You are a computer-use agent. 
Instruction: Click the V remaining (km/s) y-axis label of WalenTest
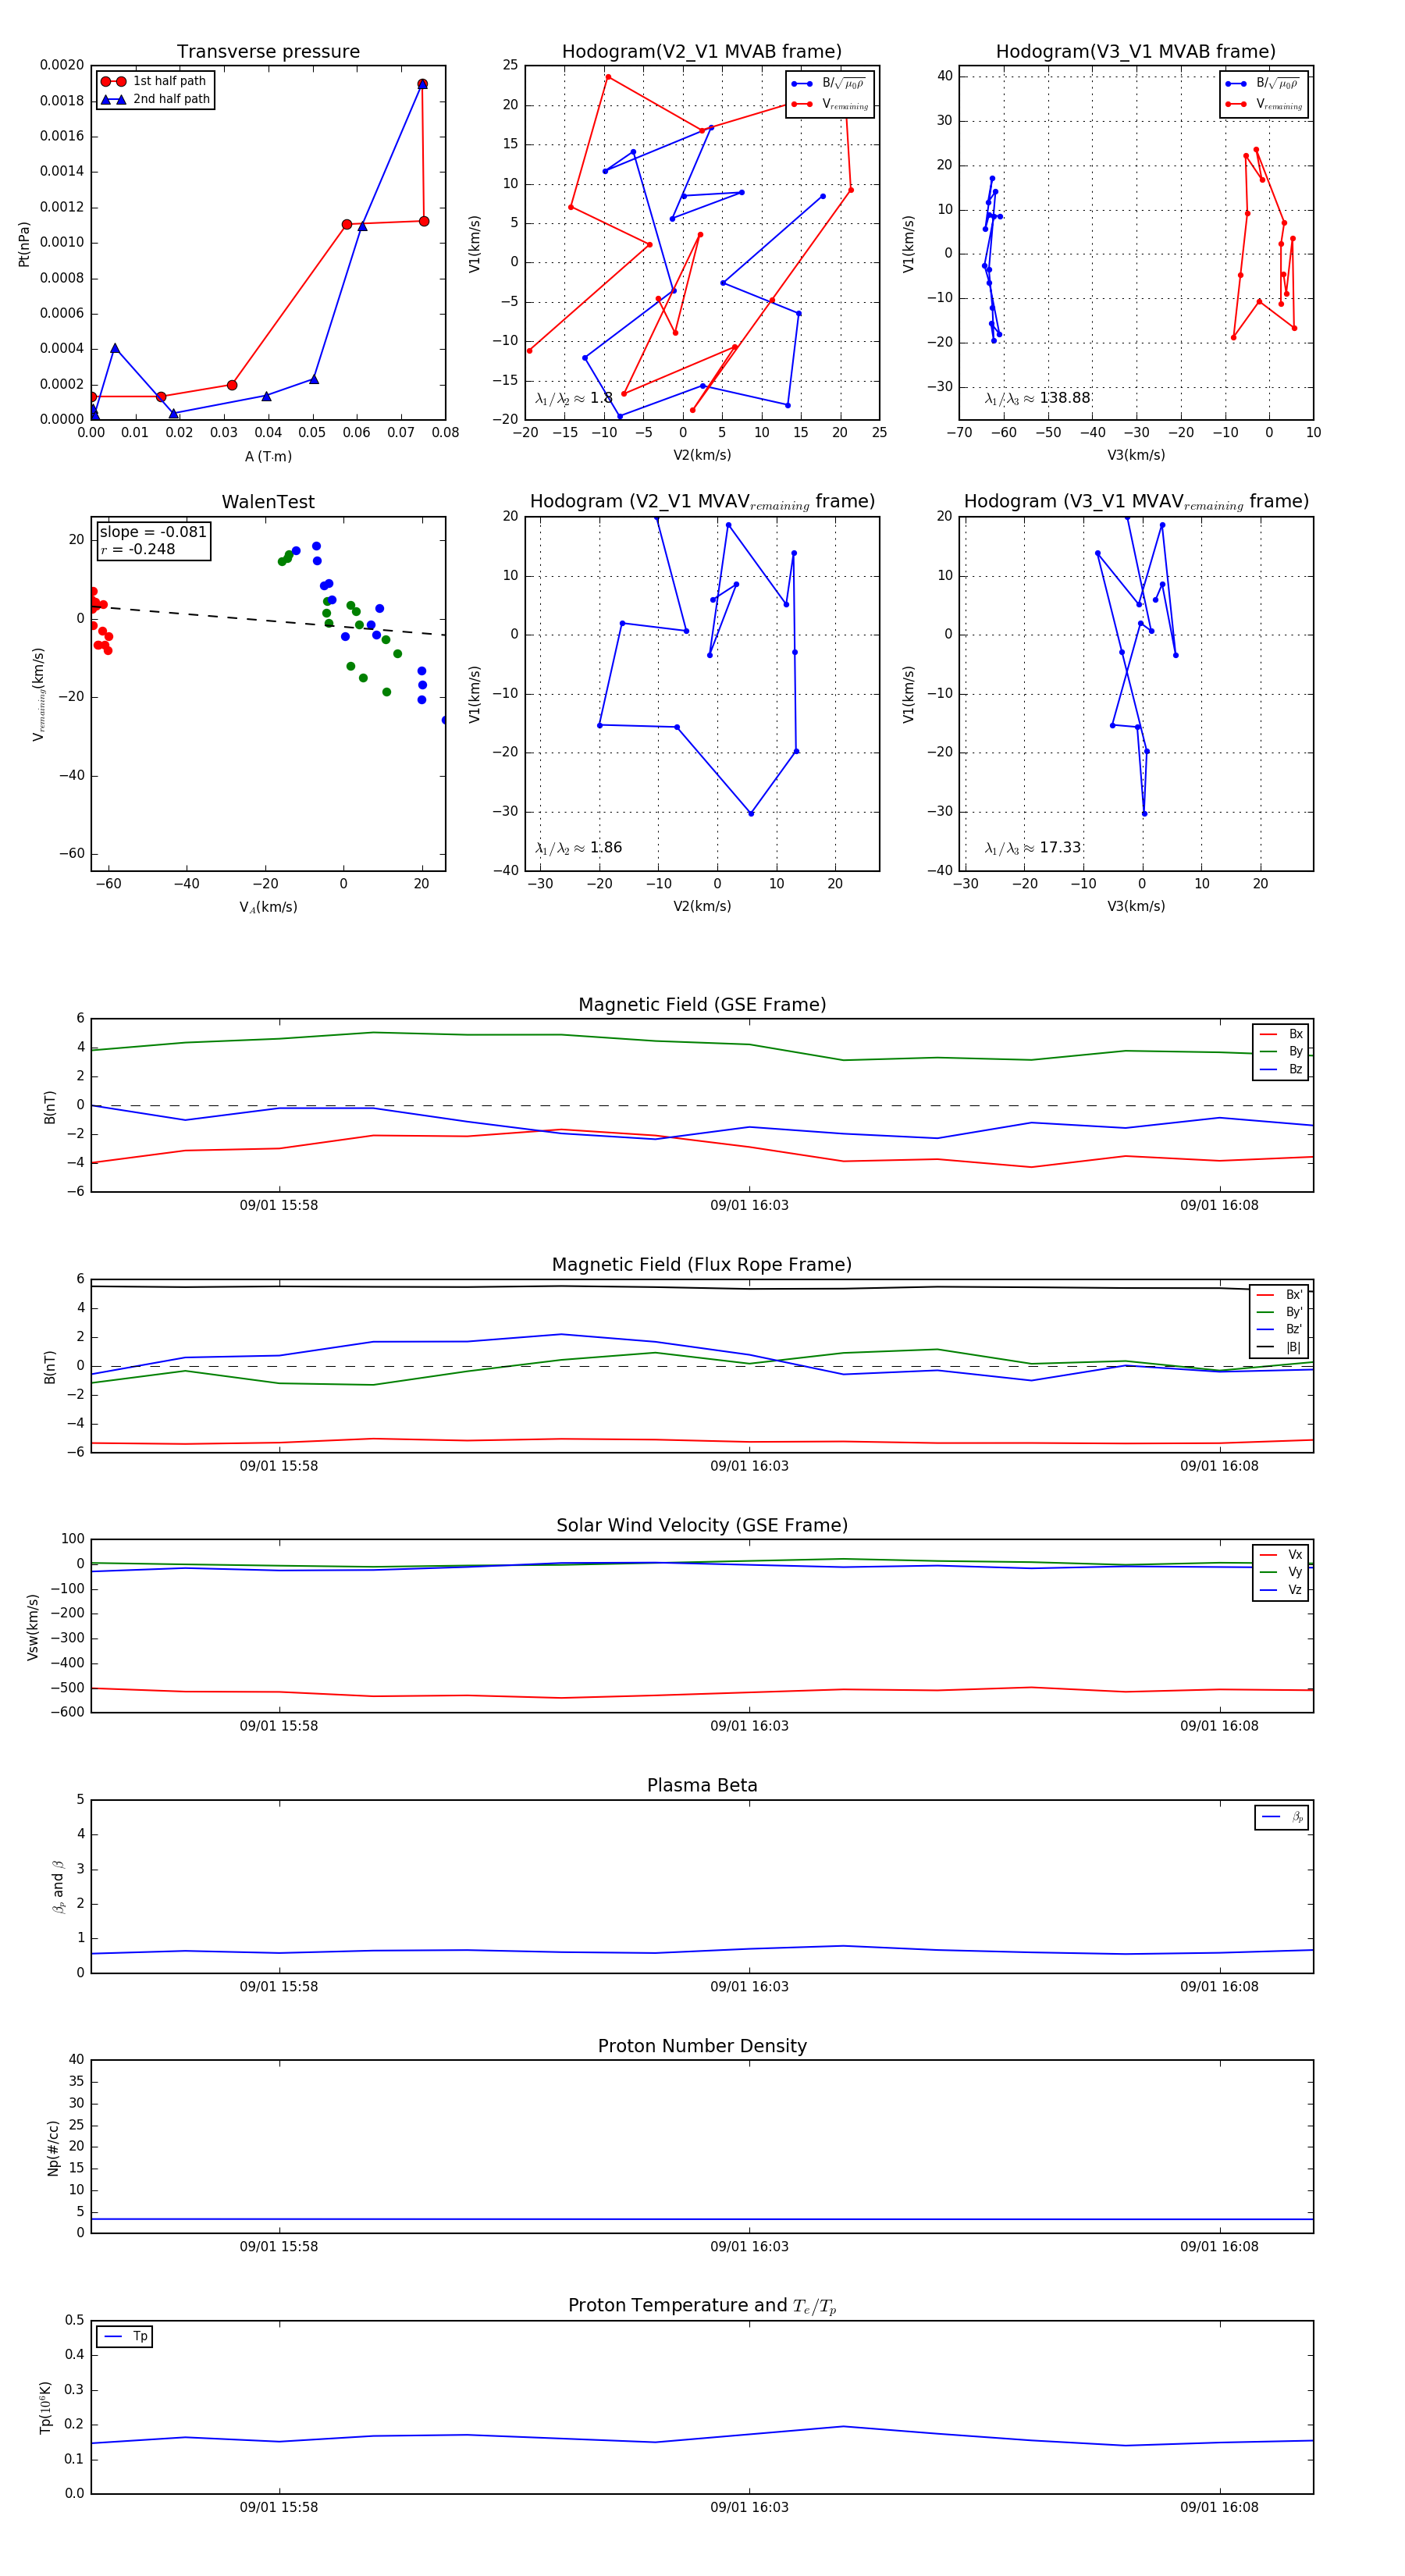[39, 694]
